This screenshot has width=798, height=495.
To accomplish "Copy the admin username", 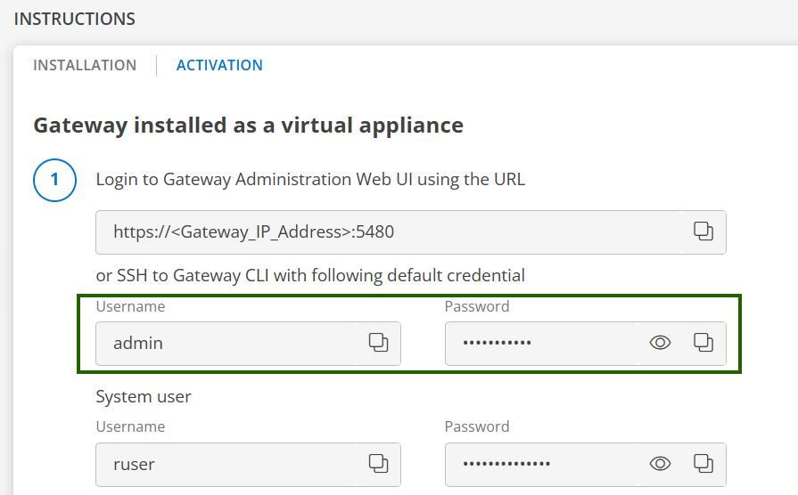I will (x=378, y=342).
